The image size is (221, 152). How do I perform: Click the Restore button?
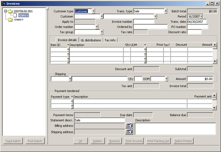[x=114, y=141]
